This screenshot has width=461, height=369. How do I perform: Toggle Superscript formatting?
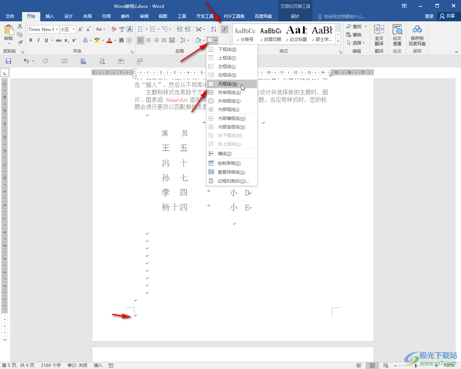pos(74,40)
